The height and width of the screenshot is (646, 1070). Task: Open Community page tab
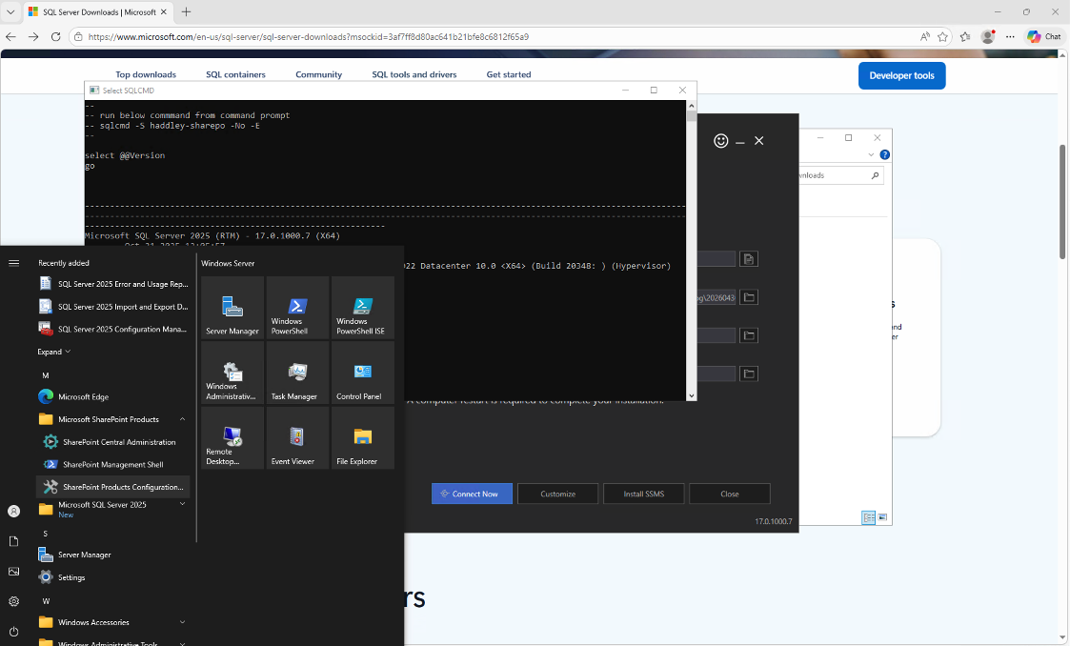[318, 74]
